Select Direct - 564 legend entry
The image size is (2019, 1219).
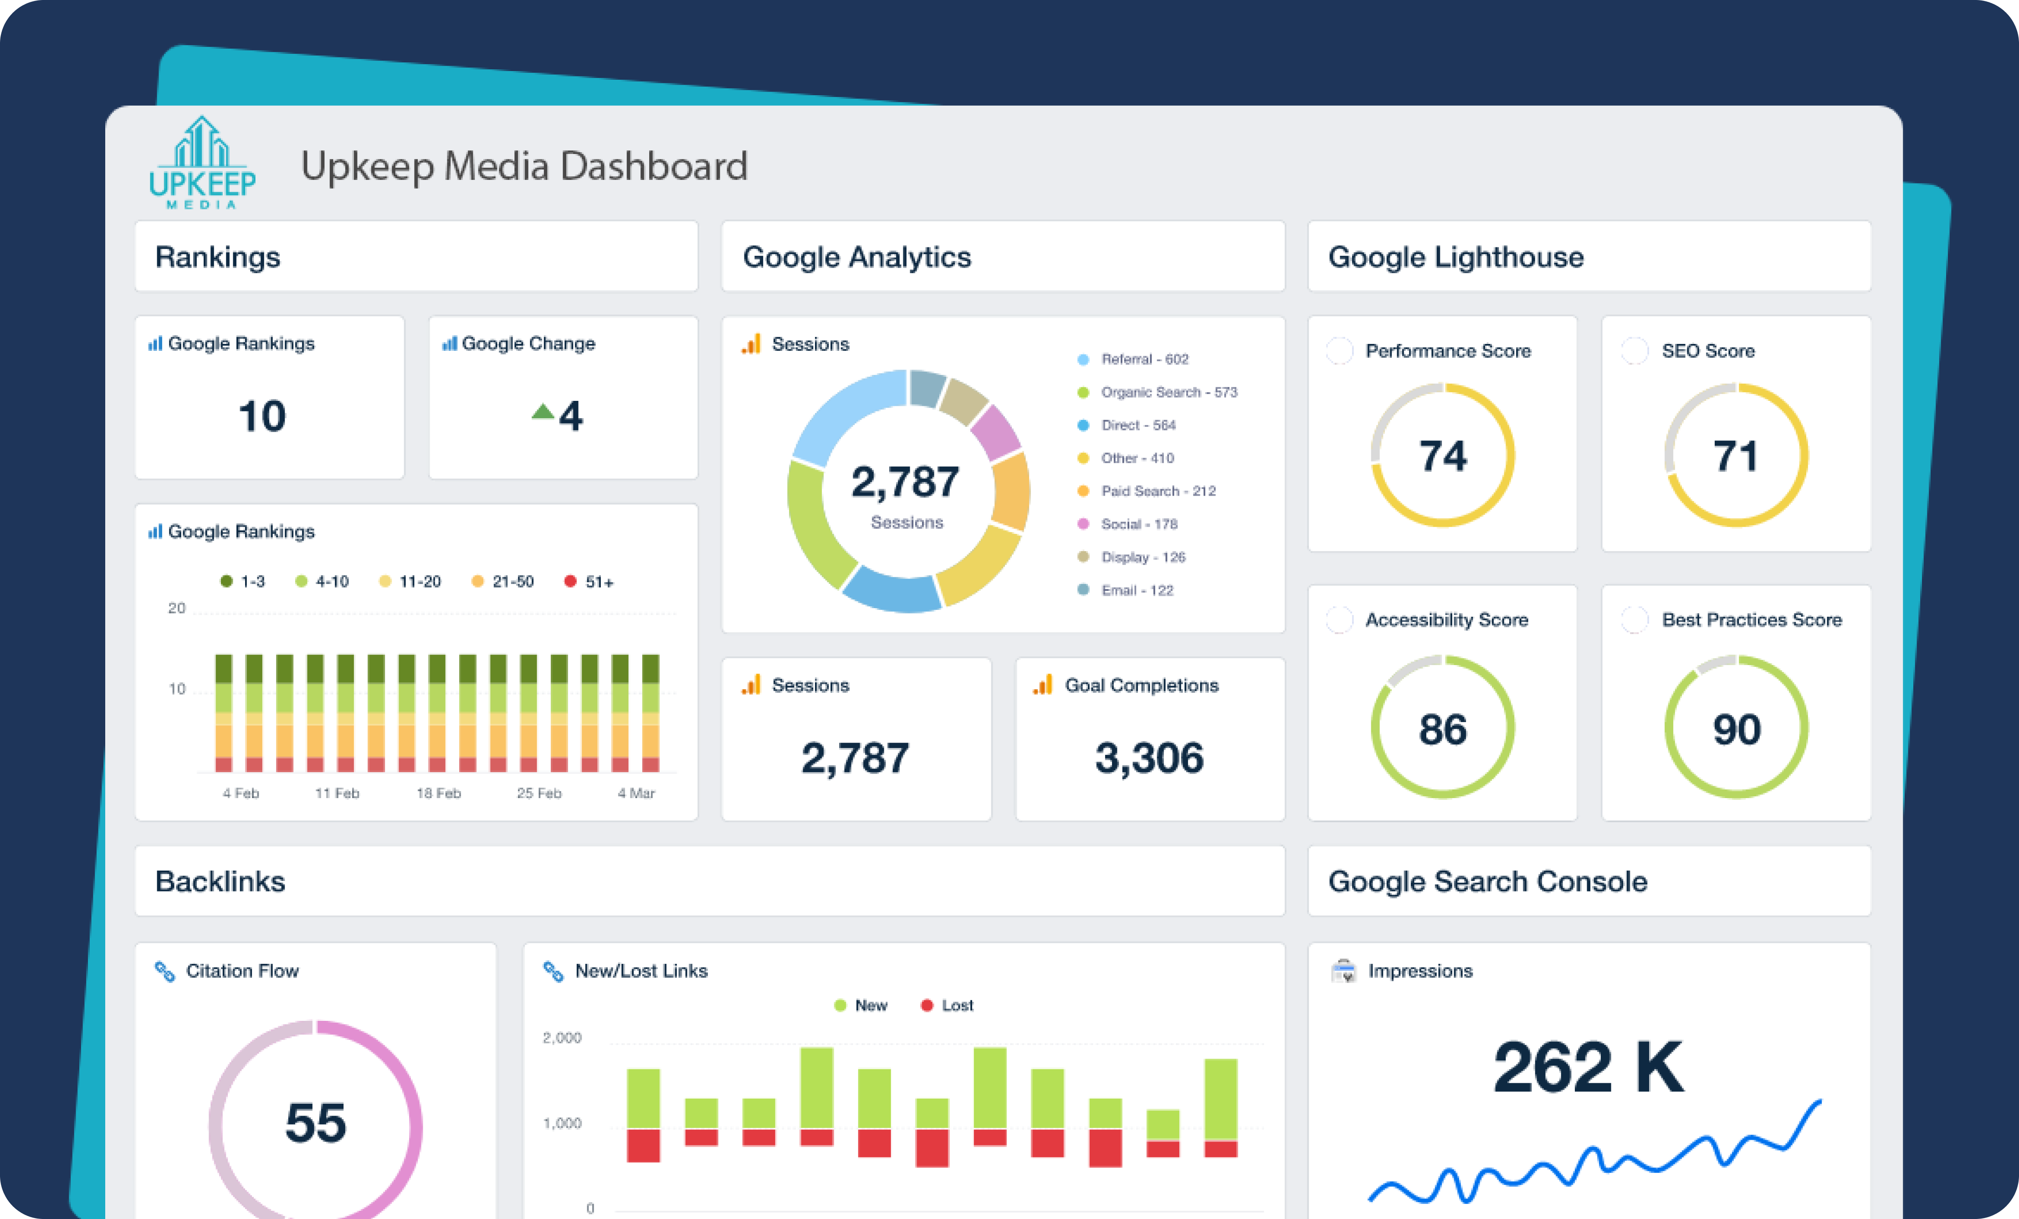(x=1127, y=425)
